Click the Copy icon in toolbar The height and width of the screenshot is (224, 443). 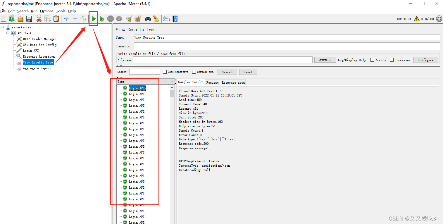pos(47,19)
